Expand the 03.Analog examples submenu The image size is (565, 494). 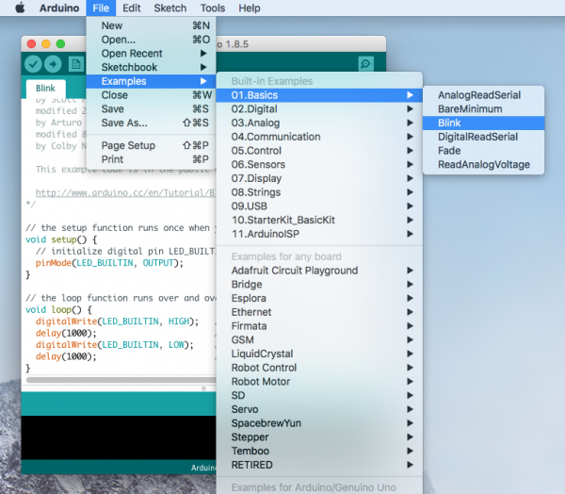[x=319, y=123]
